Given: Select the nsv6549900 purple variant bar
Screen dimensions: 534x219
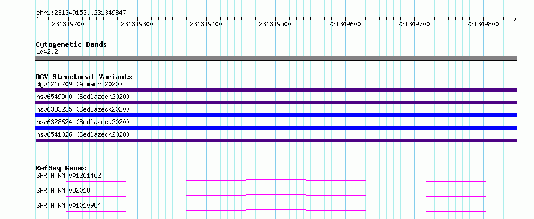Looking at the screenshot, I should coord(276,103).
